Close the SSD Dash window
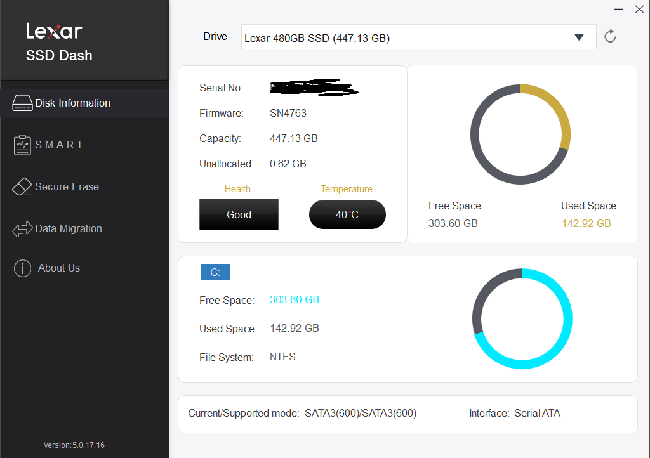Screen dimensions: 650x458 point(639,9)
